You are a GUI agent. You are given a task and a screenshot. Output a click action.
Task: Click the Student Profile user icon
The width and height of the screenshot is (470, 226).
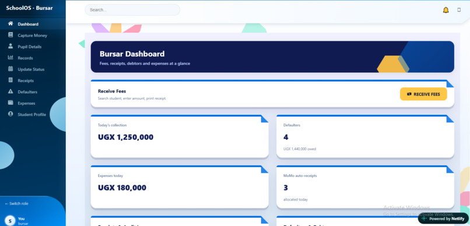point(10,114)
